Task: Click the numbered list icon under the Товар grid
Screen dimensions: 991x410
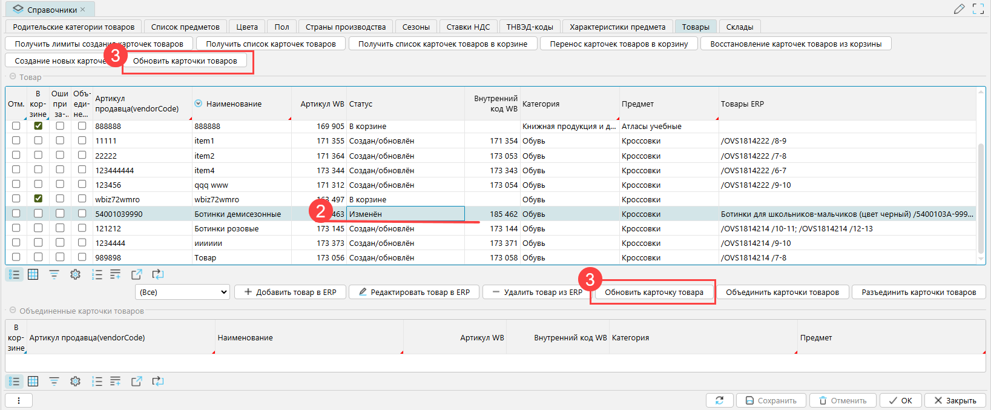Action: coord(97,274)
